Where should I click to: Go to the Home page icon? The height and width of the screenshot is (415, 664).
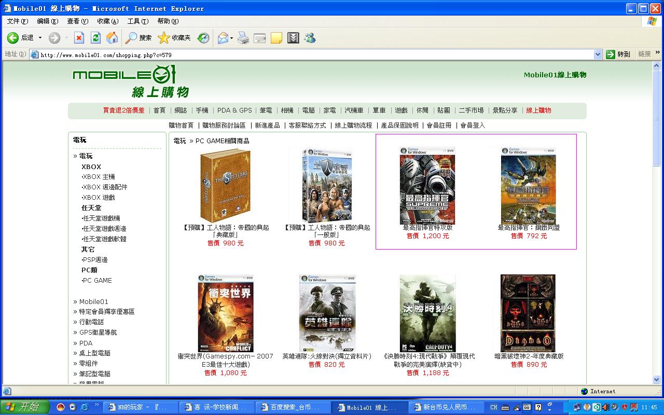112,38
